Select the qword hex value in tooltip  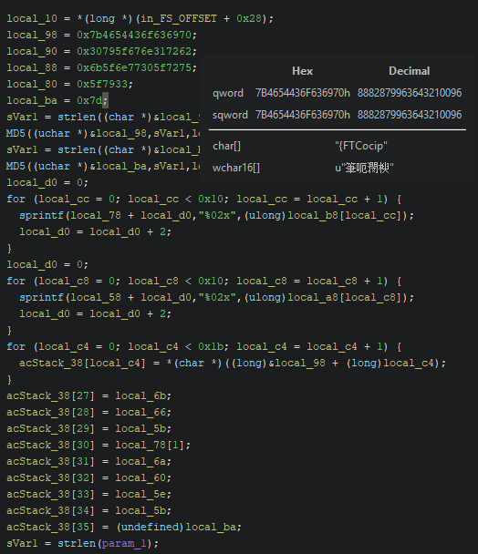click(303, 93)
